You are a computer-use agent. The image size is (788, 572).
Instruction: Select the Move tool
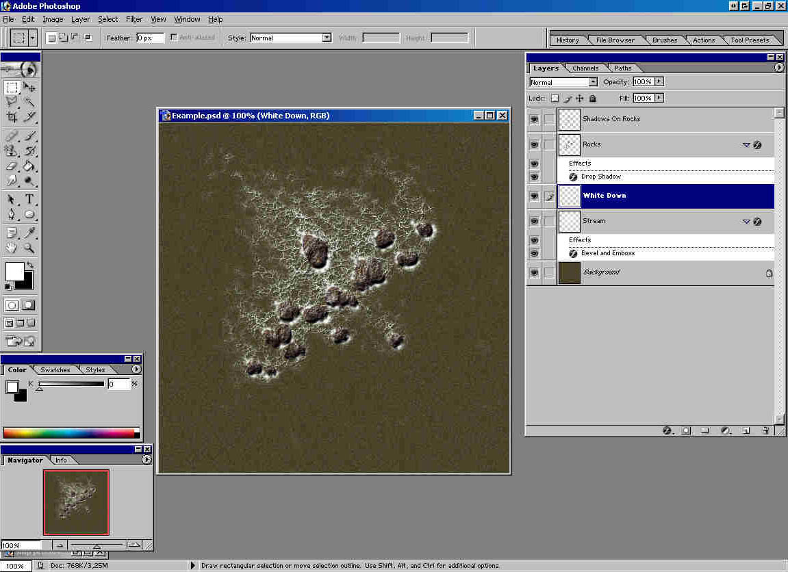tap(30, 88)
